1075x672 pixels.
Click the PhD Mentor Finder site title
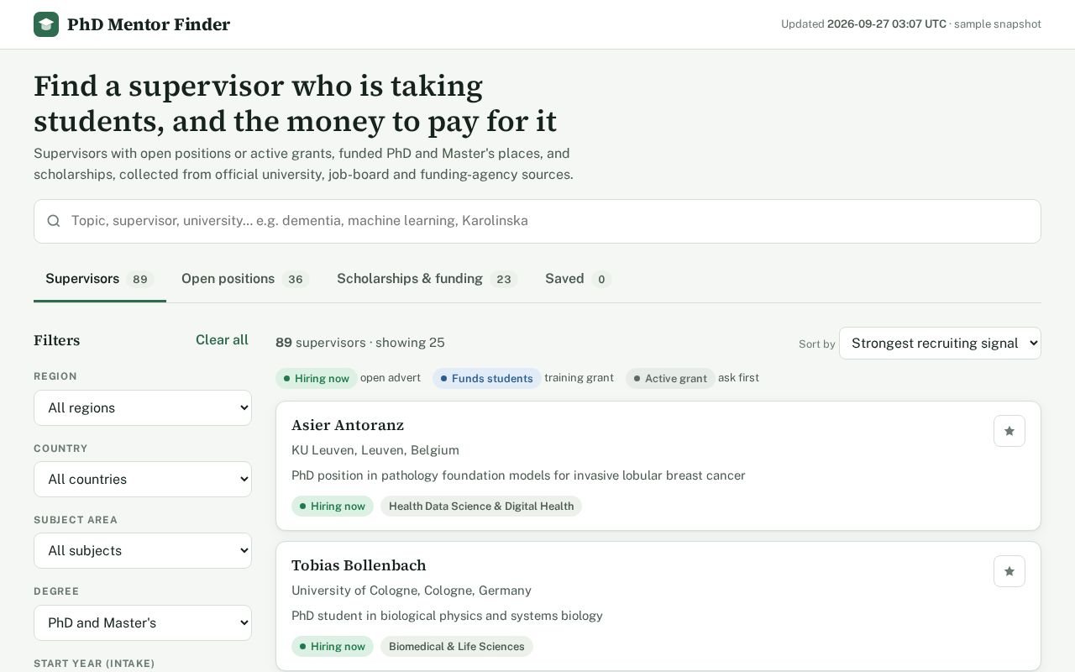coord(149,24)
